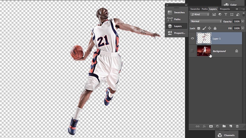Delete layer using trash icon
The image size is (246, 138).
(237, 126)
